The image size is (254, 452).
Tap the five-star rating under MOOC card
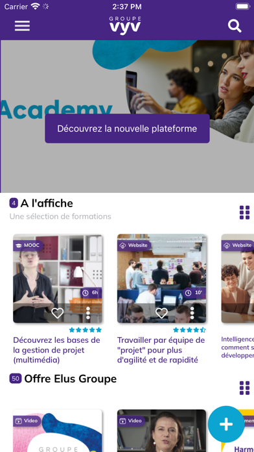pyautogui.click(x=86, y=330)
